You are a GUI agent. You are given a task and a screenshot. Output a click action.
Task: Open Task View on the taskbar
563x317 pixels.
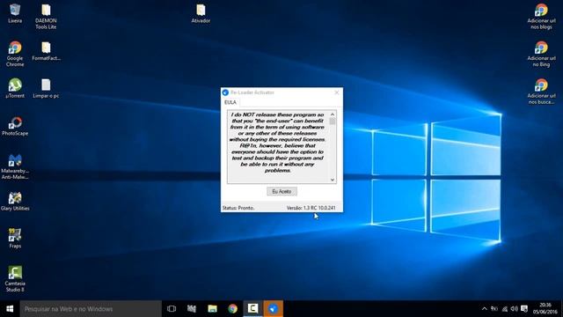[172, 309]
